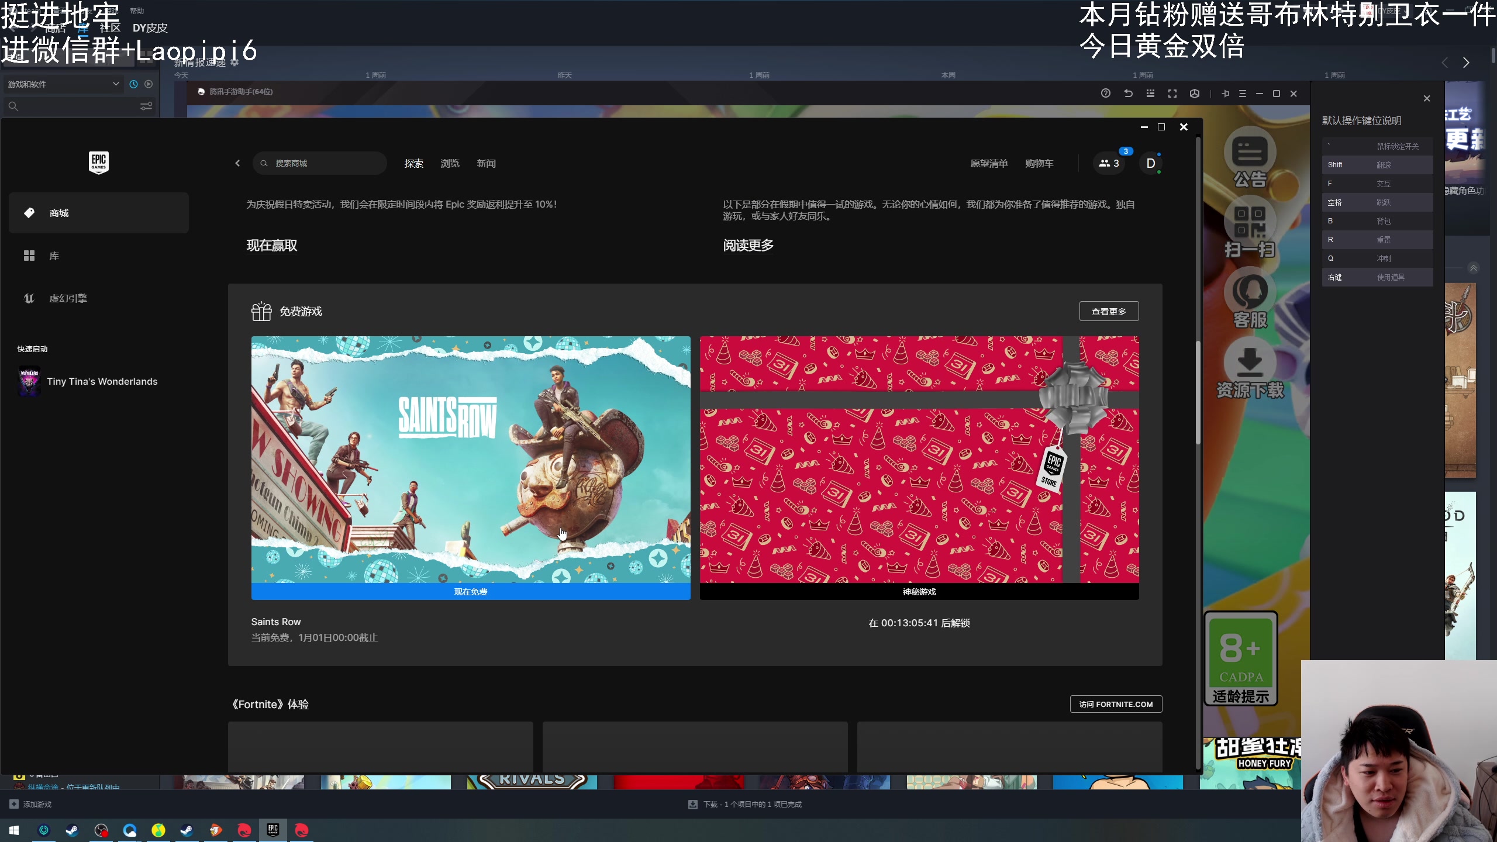The width and height of the screenshot is (1497, 842).
Task: Click the 现在赢取 link
Action: 272,246
